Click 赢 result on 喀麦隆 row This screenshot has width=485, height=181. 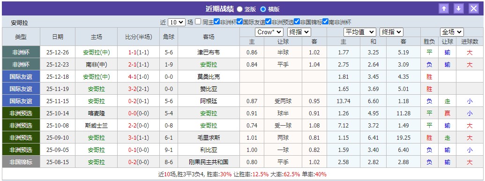[447, 113]
